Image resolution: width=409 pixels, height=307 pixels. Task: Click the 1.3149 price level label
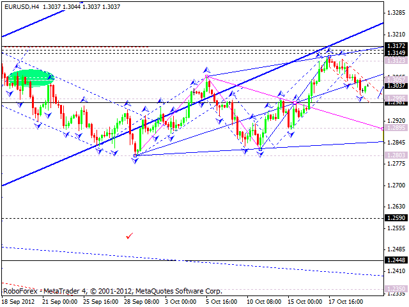tap(396, 52)
